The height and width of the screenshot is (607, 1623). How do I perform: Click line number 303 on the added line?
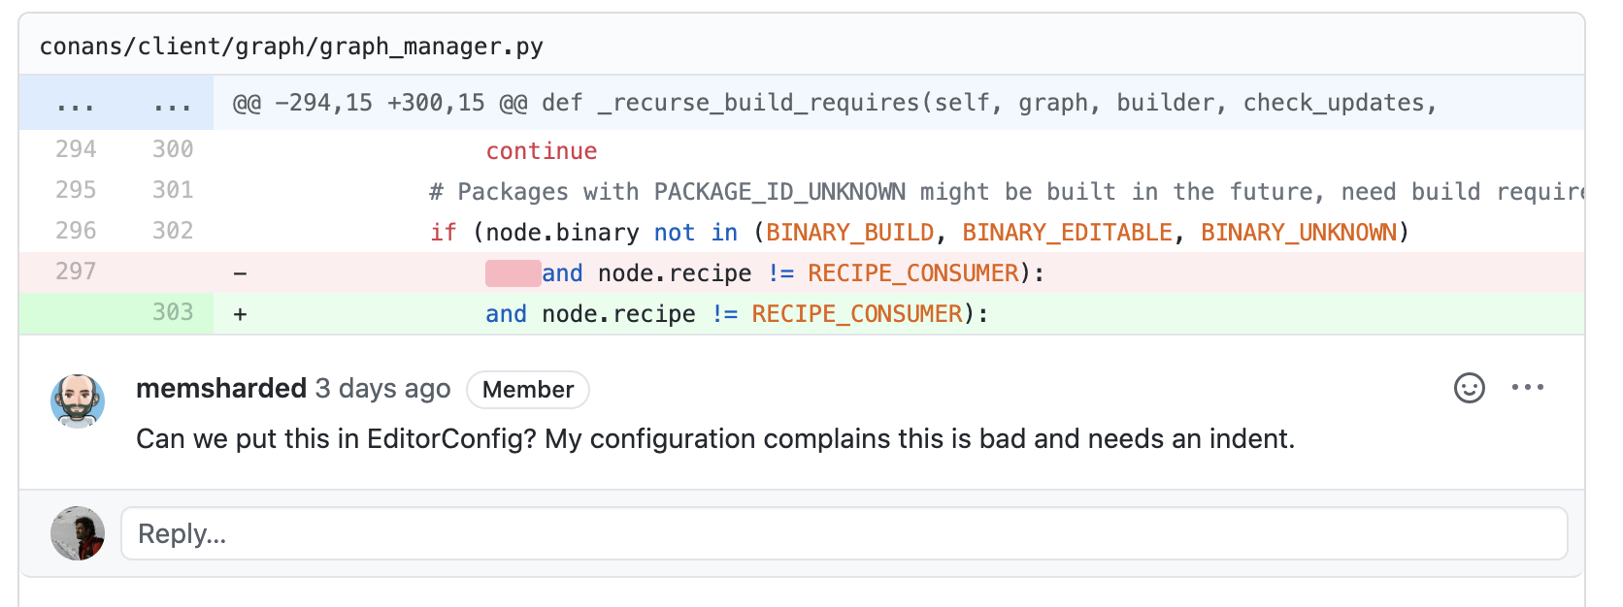click(x=173, y=312)
